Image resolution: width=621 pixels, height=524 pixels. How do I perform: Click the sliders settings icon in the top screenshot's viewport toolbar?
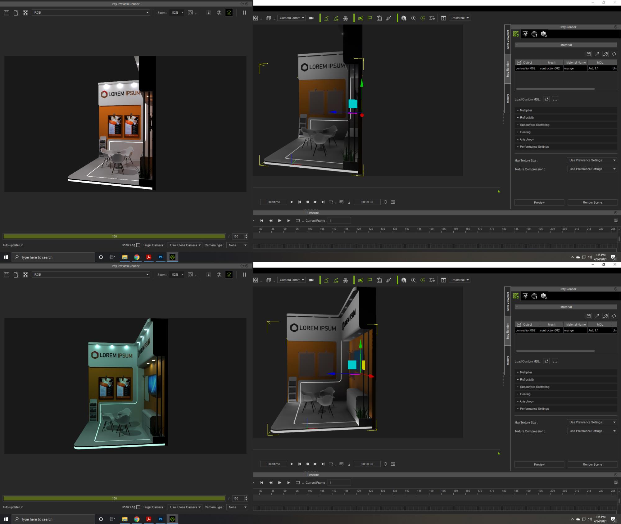pos(432,18)
